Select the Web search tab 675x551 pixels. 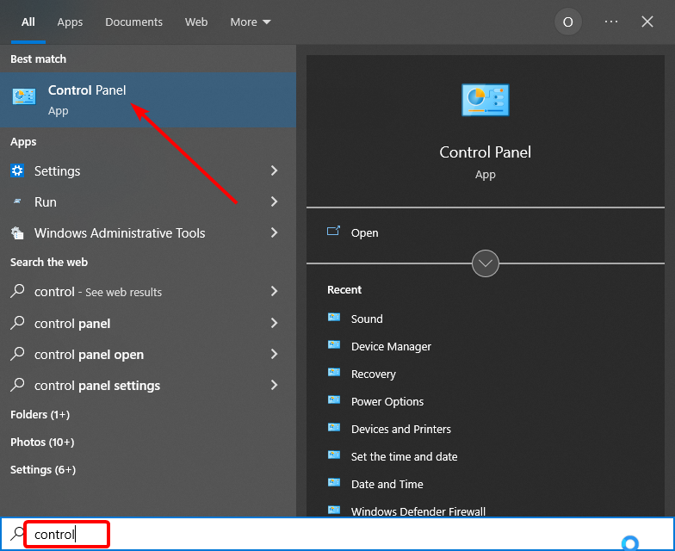coord(196,22)
